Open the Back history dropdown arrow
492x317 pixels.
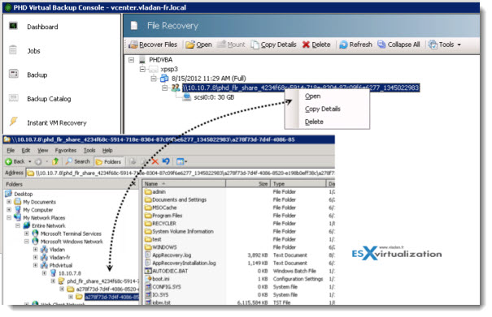(x=30, y=162)
